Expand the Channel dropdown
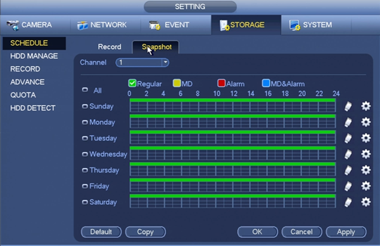 point(142,63)
